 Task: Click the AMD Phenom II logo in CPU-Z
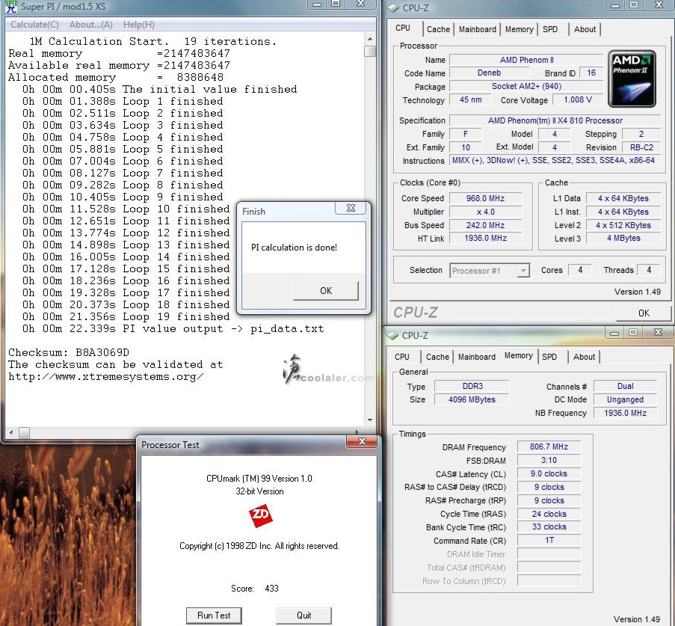[632, 79]
